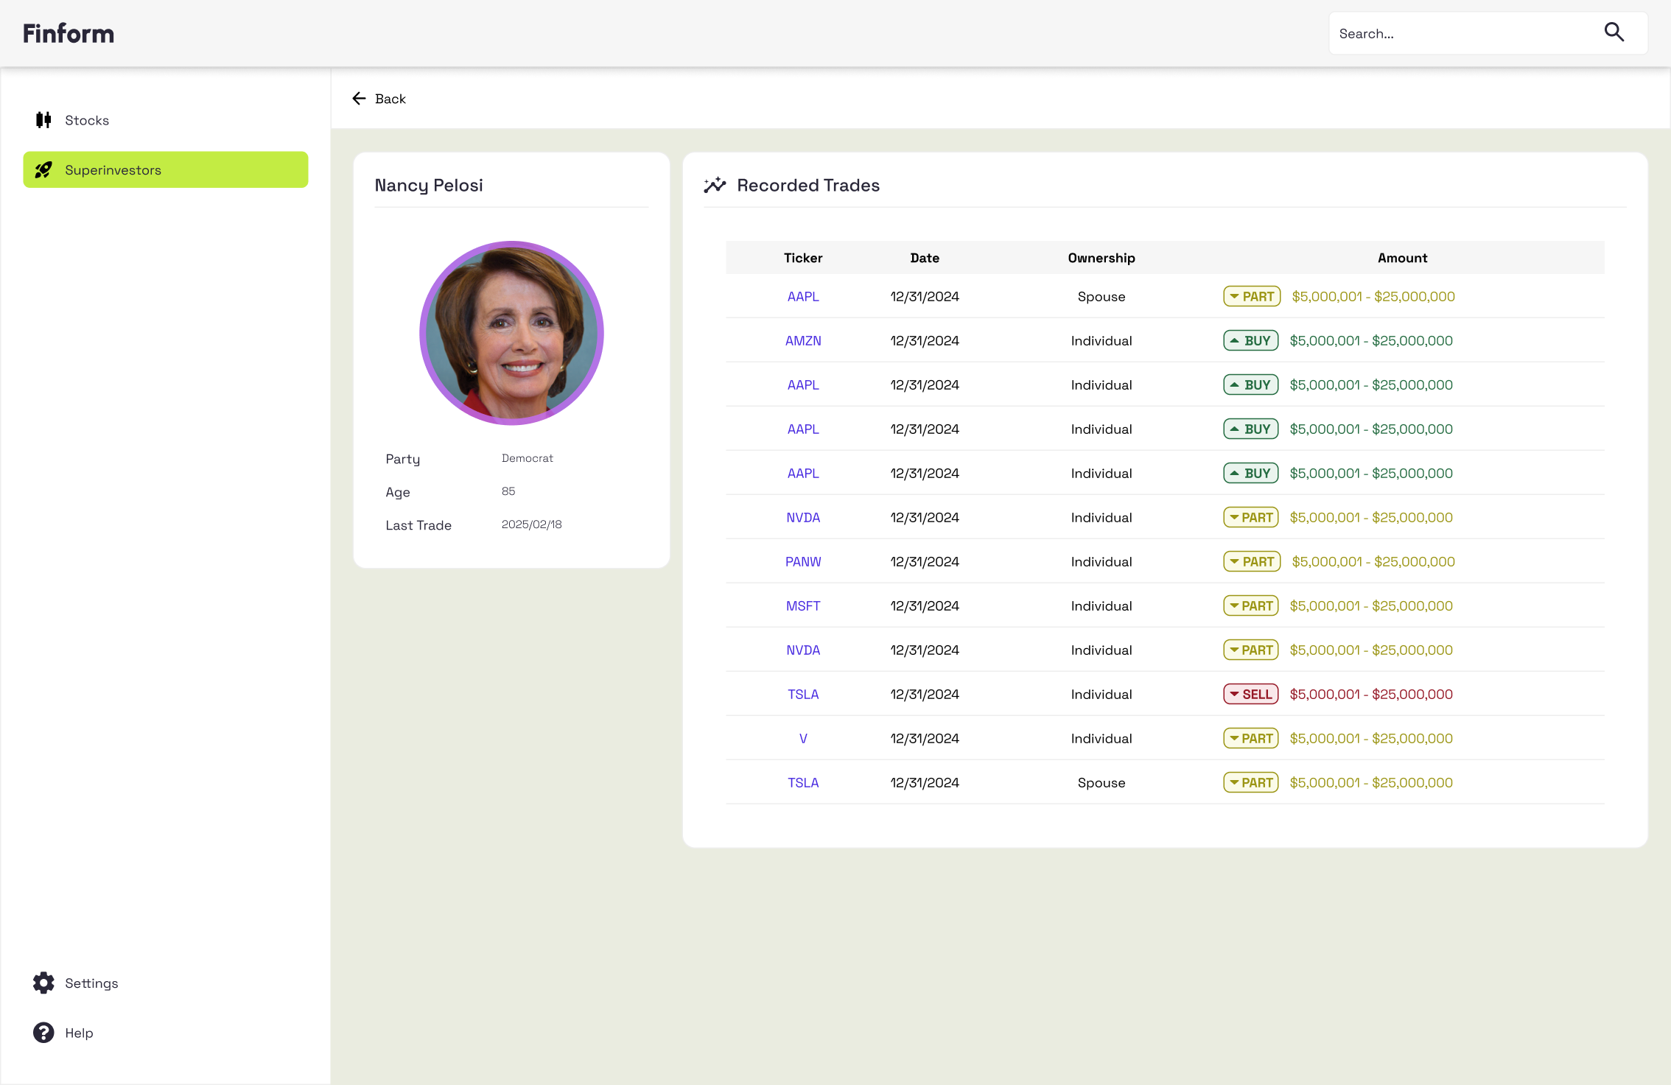
Task: Click the Back arrow icon
Action: [359, 99]
